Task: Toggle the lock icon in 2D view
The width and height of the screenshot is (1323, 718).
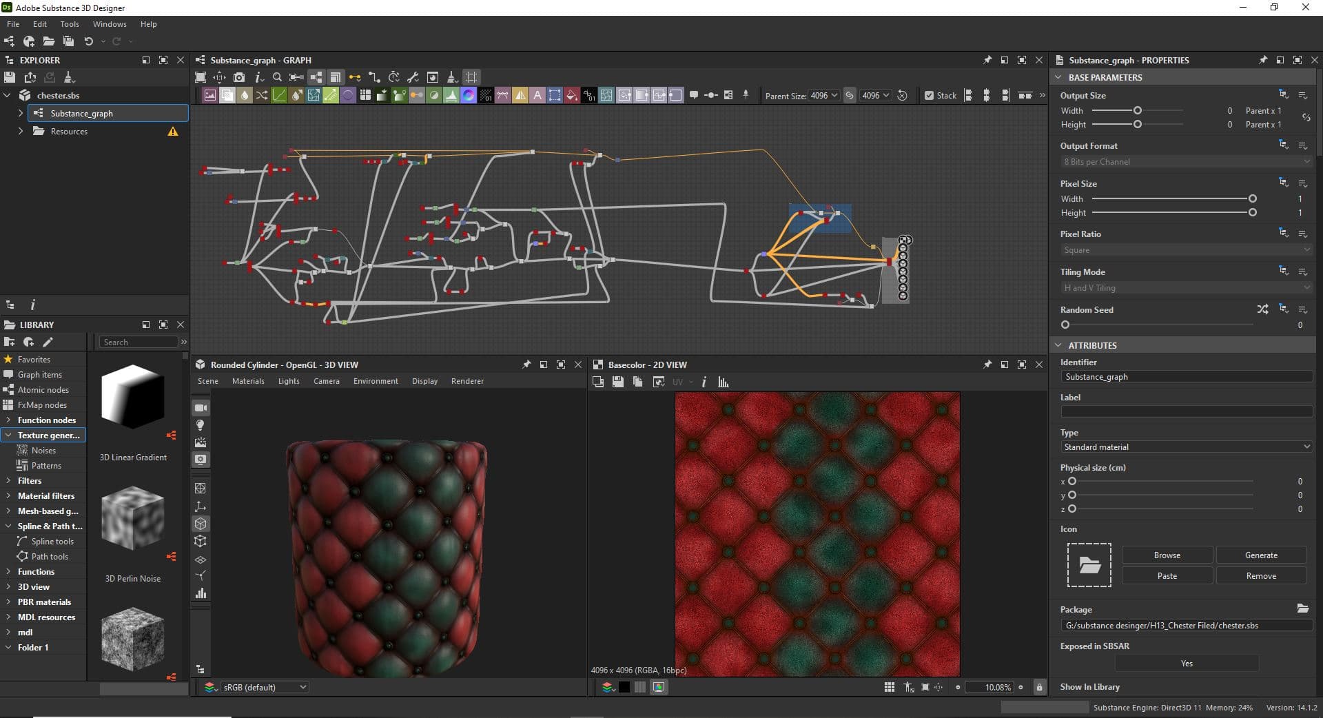Action: (x=1039, y=687)
